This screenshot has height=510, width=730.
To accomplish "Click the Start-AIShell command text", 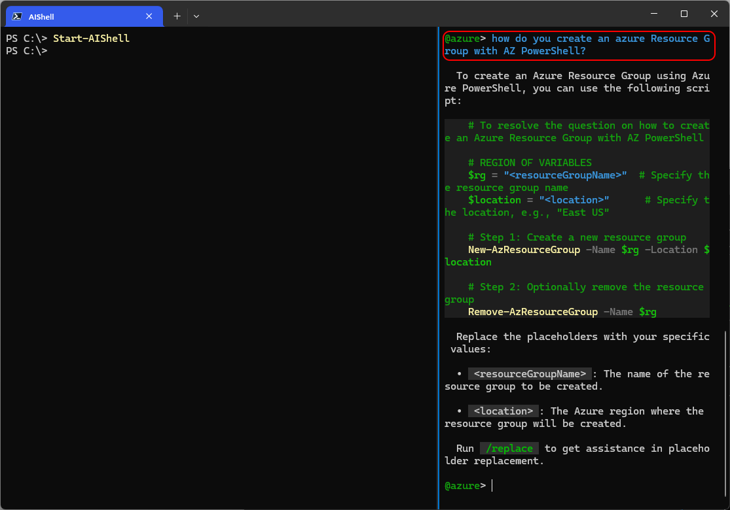I will 91,38.
